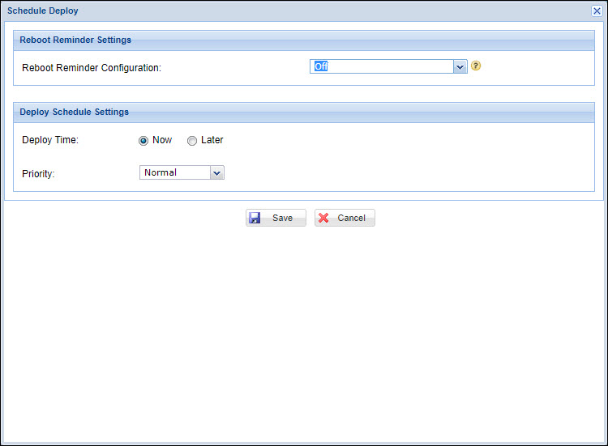
Task: Click the Deploy Schedule Settings section header
Action: (74, 112)
